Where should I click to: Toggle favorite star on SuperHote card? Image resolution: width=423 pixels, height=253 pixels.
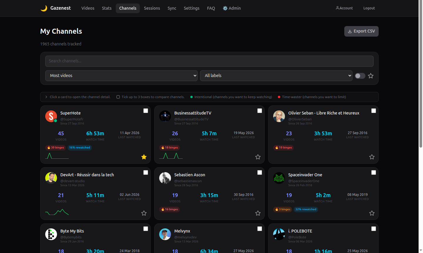coord(144,157)
